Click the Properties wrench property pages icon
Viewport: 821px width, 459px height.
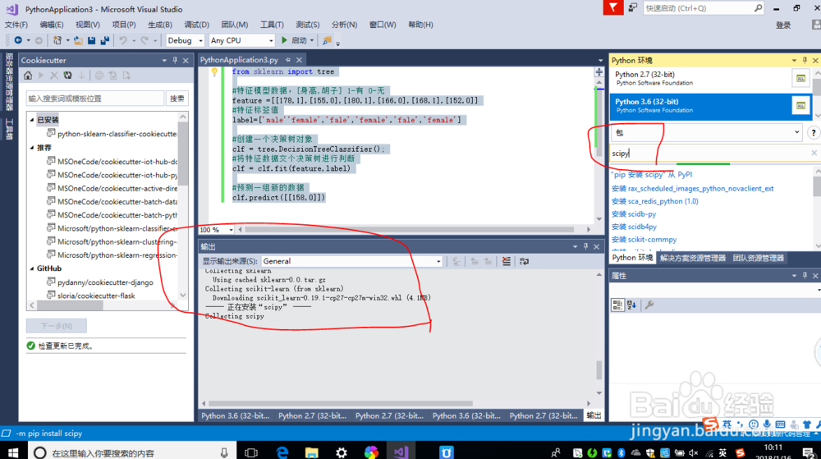pos(649,305)
